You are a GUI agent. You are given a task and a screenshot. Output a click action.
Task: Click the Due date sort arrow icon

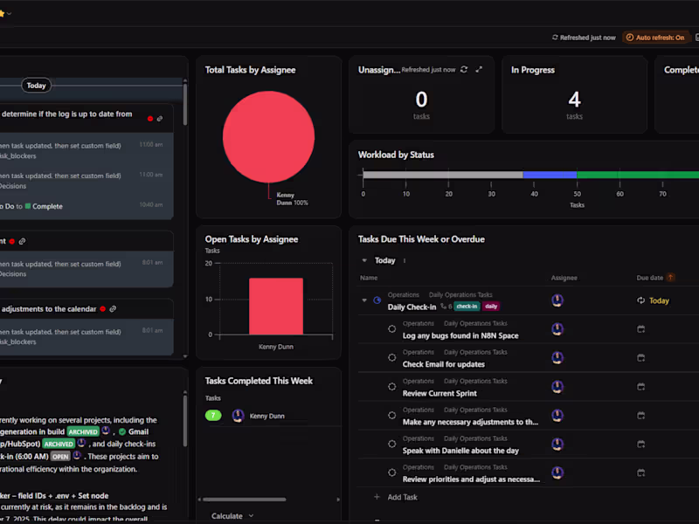pos(670,278)
